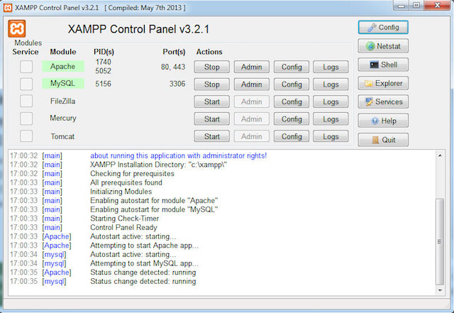Minimize the XAMPP Control Panel window
The height and width of the screenshot is (313, 454).
402,6
